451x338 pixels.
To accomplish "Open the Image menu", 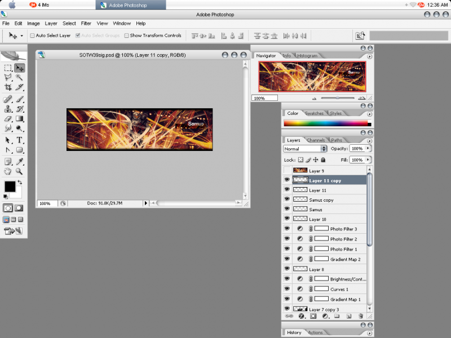I will [x=33, y=24].
